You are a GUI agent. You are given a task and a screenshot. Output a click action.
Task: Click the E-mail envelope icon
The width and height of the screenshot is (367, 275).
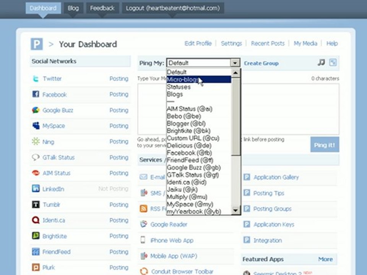point(143,177)
